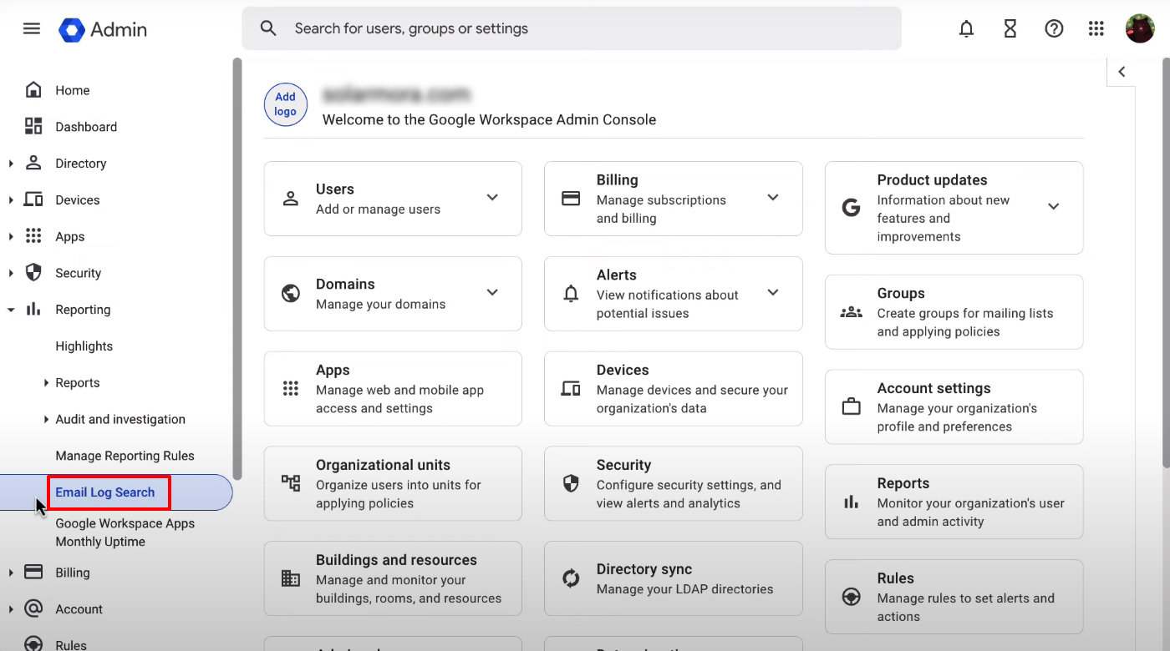This screenshot has width=1170, height=651.
Task: Click the Dashboard icon in sidebar
Action: click(33, 126)
